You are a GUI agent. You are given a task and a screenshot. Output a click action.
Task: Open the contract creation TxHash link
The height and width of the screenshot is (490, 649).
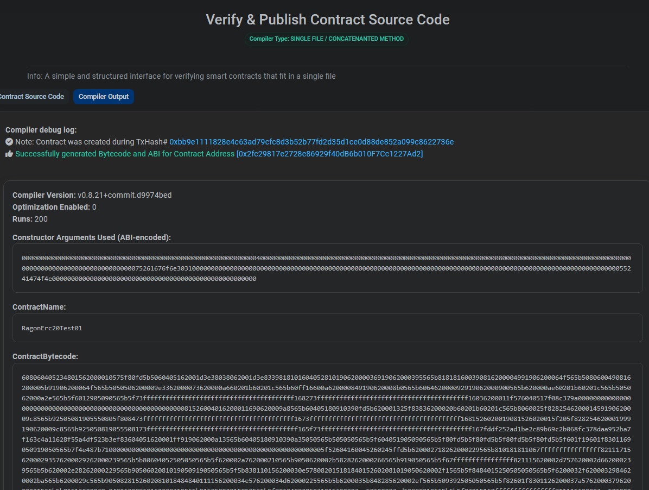click(x=311, y=142)
